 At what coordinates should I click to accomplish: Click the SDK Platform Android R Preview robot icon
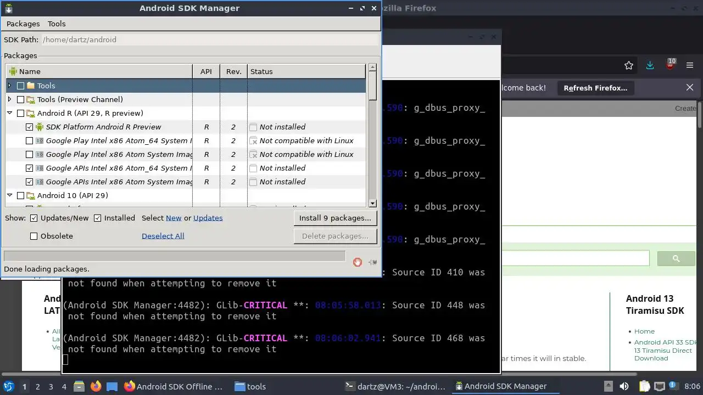click(x=40, y=127)
